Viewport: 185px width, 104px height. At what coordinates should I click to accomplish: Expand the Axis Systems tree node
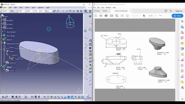coord(2,31)
